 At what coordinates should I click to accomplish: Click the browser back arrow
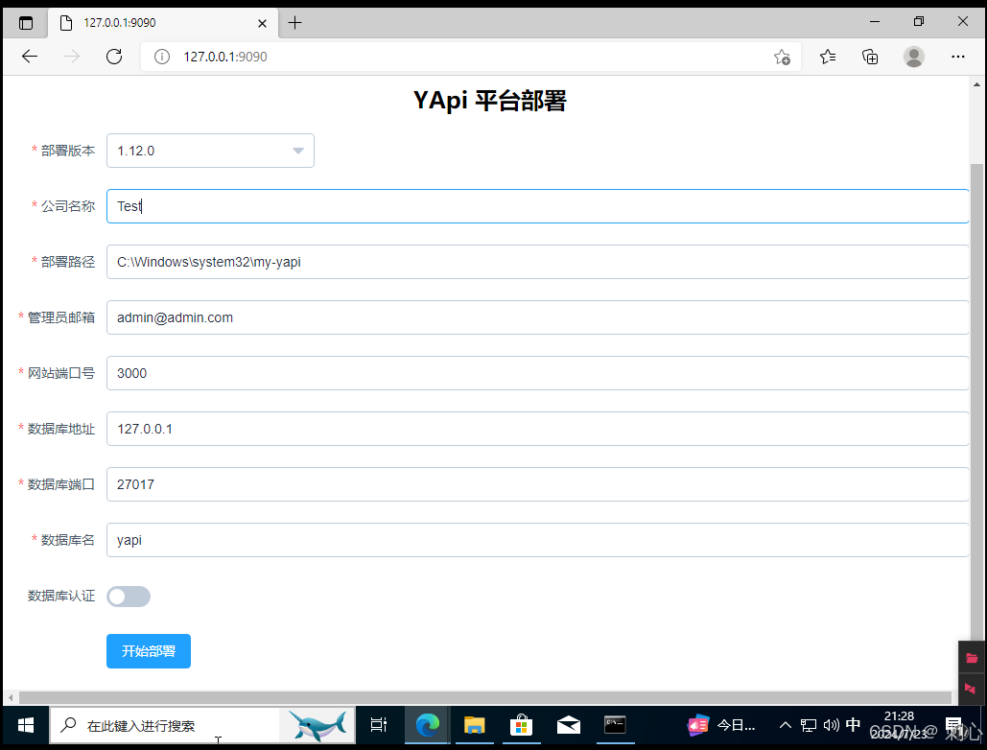tap(29, 57)
